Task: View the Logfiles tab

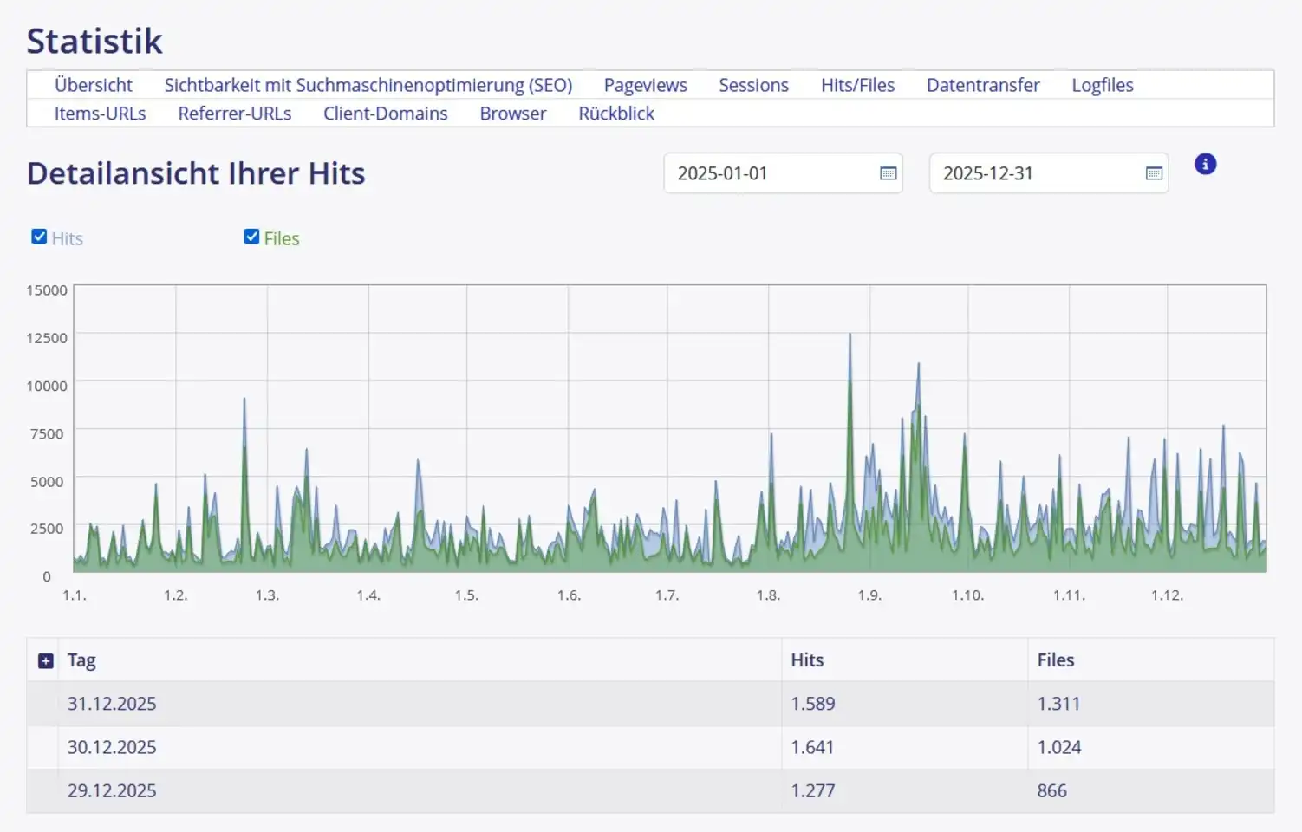Action: coord(1102,85)
